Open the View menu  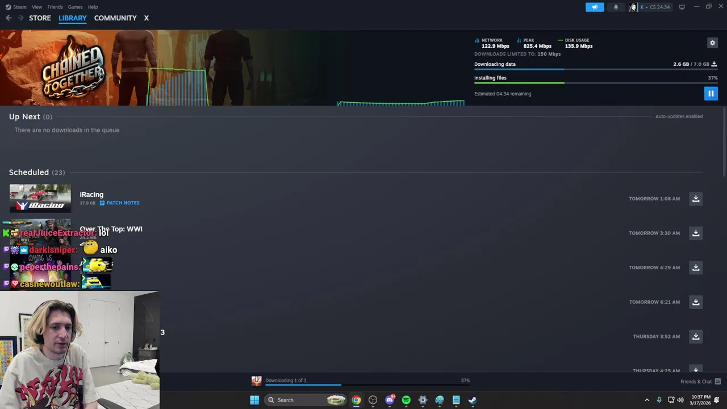(37, 7)
